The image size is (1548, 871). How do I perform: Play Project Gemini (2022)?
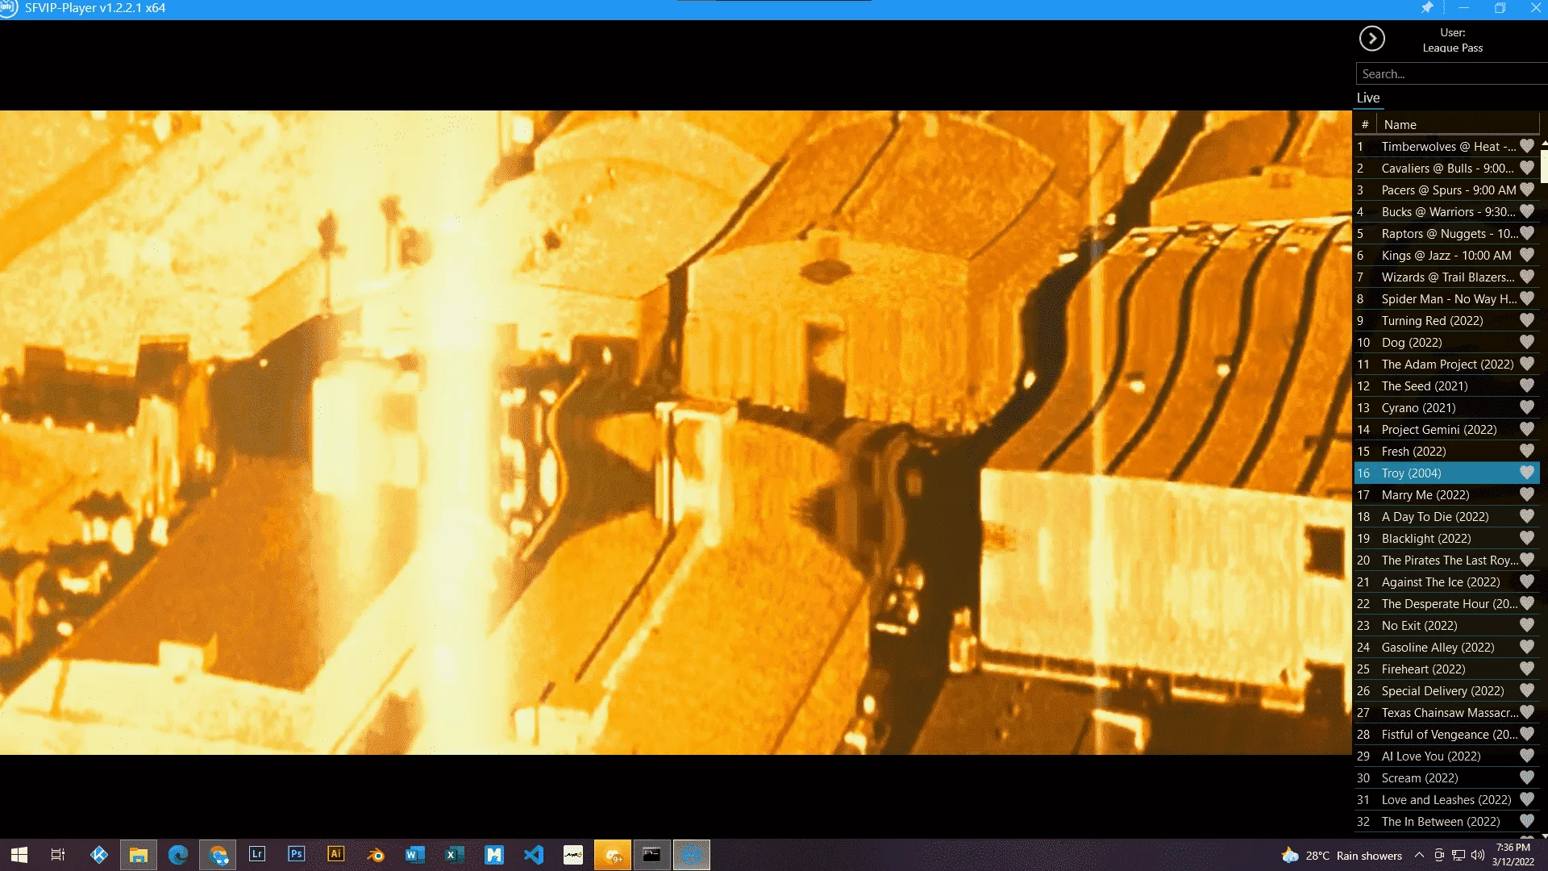(1446, 429)
